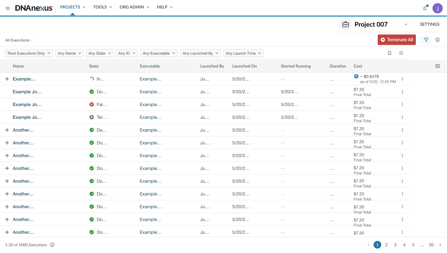Open the Example Jo job with Done state
The width and height of the screenshot is (447, 253).
pyautogui.click(x=27, y=92)
